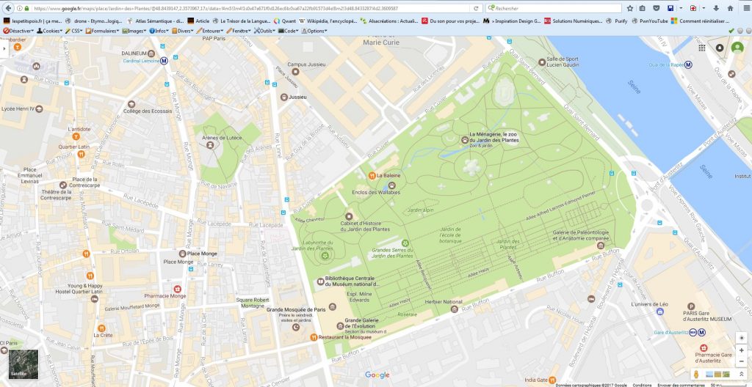Zoom in with the plus button
This screenshot has width=752, height=387.
(x=741, y=350)
